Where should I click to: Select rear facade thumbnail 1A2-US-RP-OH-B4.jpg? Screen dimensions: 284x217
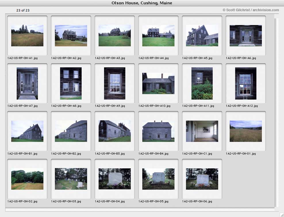[x=158, y=131]
